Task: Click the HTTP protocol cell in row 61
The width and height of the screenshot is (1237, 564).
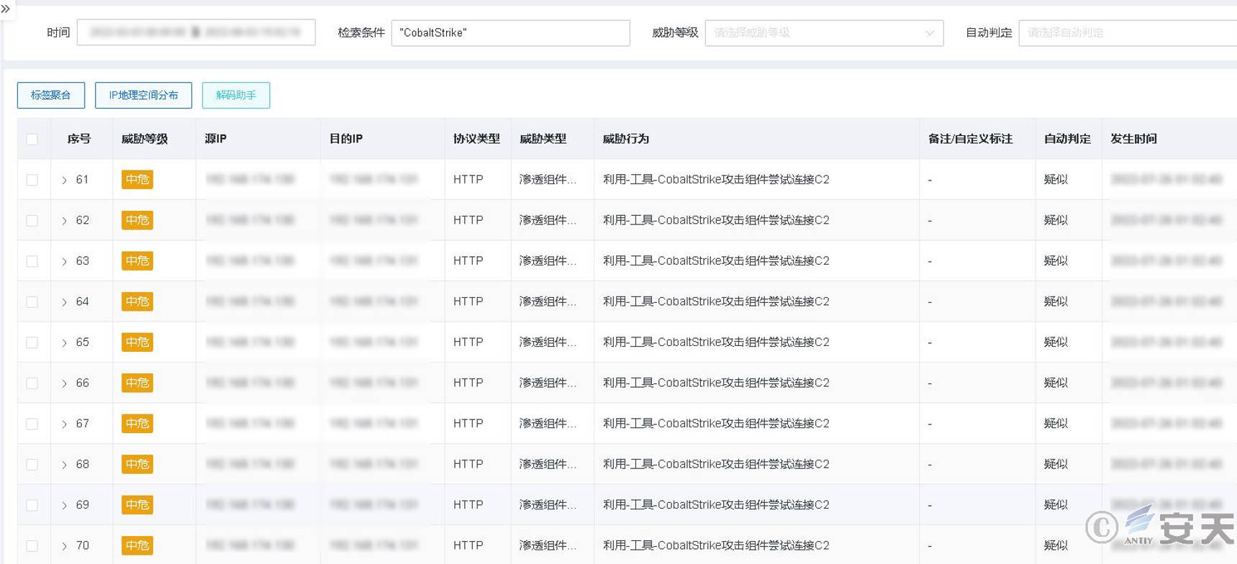Action: point(468,179)
